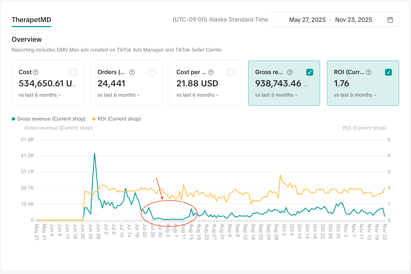Open the Orders help question-mark icon
Viewport: 411px width, 274px height.
[x=132, y=72]
